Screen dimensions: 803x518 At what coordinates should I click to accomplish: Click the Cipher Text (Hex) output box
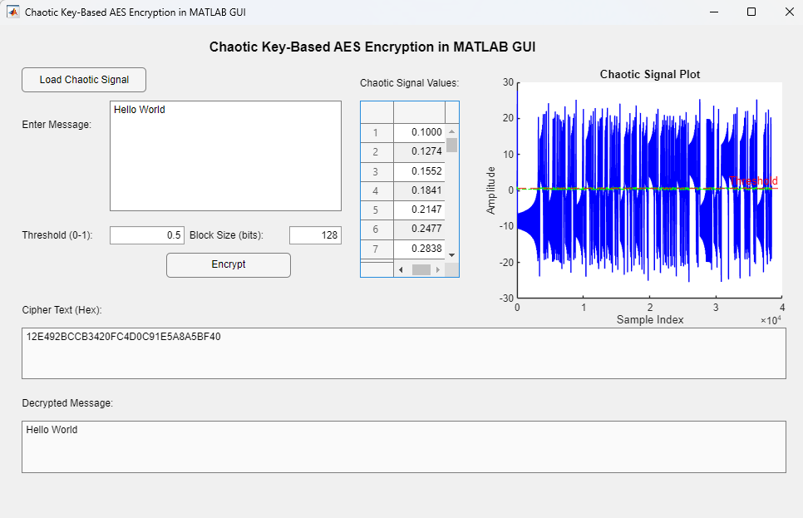pyautogui.click(x=403, y=353)
